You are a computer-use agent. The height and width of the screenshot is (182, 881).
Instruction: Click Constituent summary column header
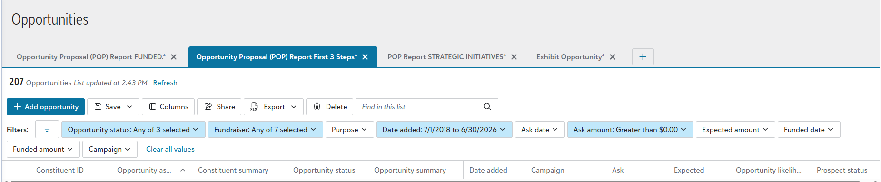coord(239,170)
